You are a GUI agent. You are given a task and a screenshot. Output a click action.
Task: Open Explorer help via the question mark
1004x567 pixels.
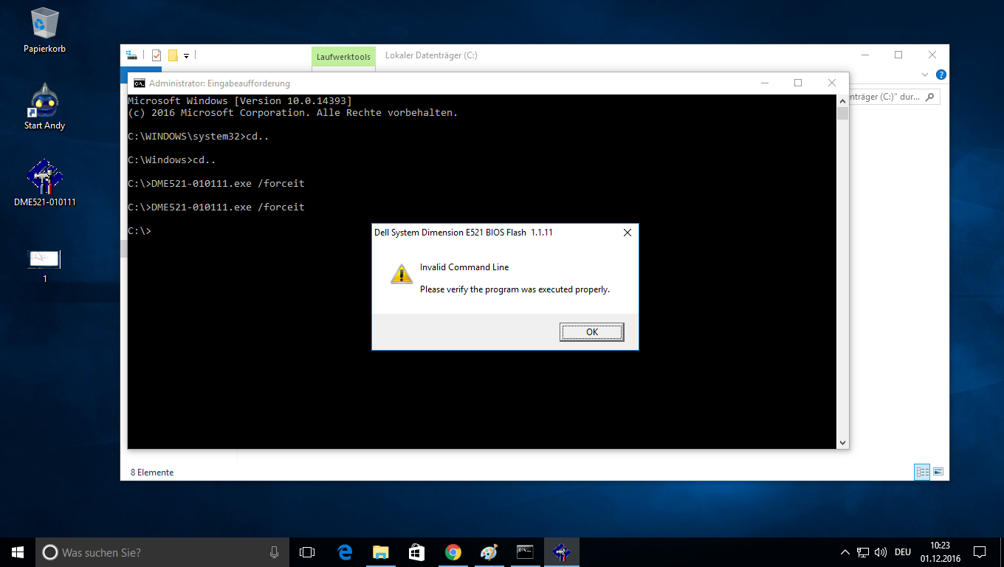(941, 75)
